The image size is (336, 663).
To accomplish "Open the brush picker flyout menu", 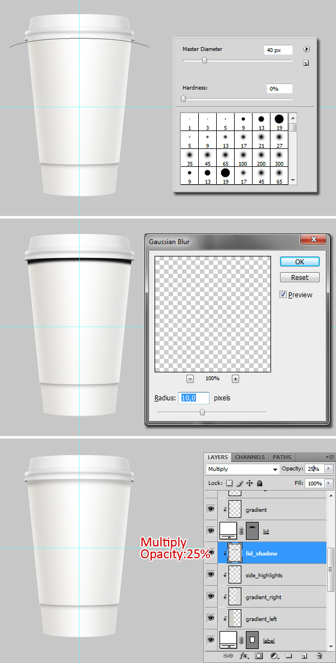I will tap(306, 49).
